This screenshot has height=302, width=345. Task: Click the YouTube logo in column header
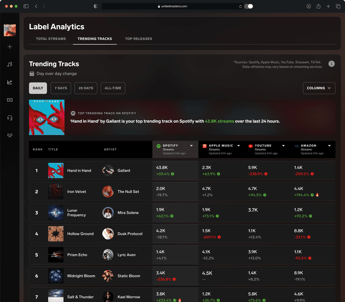click(x=250, y=146)
